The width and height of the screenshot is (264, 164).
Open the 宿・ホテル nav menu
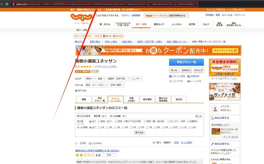tap(105, 24)
